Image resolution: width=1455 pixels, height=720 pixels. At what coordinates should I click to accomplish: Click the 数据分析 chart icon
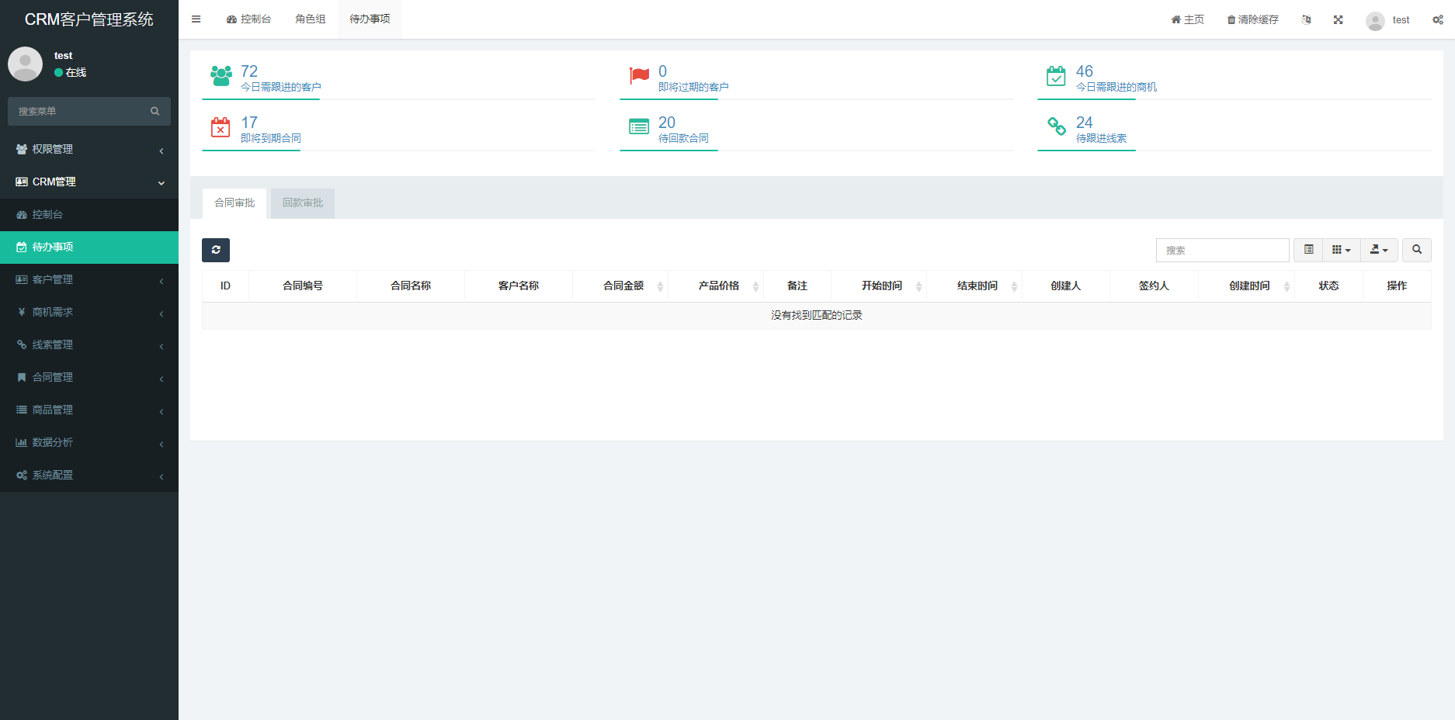pos(22,442)
